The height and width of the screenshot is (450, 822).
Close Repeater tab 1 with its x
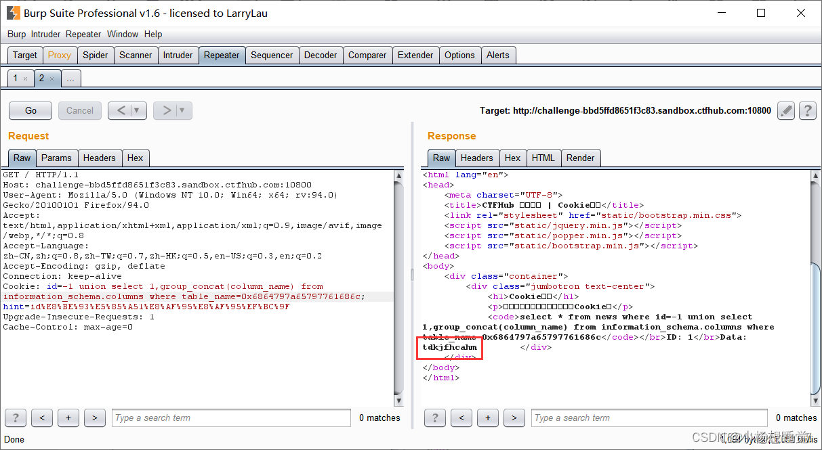[25, 78]
